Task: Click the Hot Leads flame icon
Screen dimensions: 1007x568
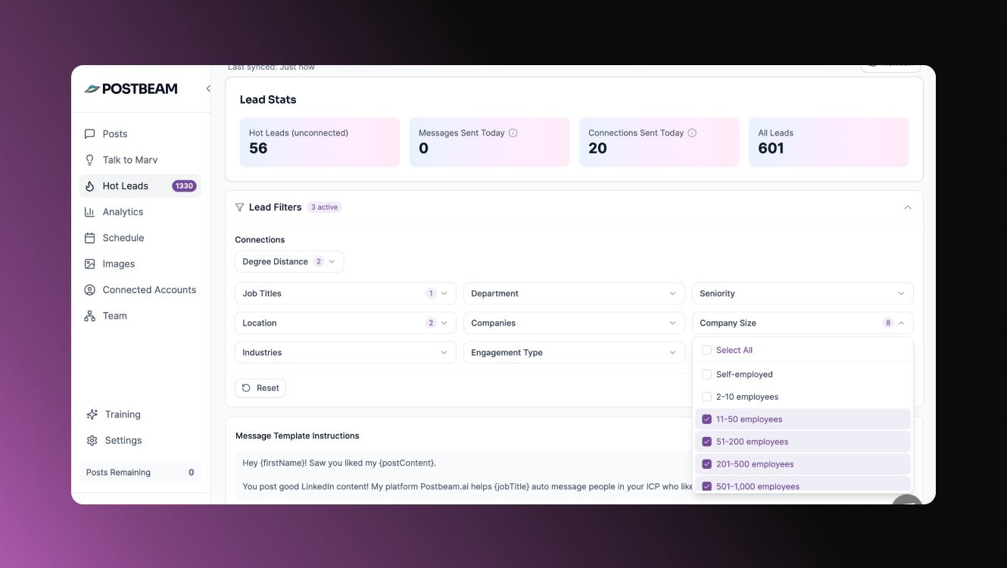Action: 90,186
